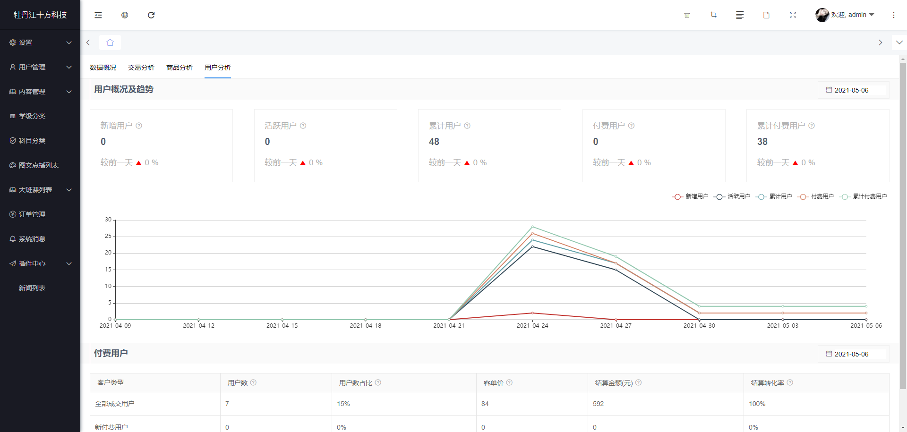
Task: Click the three-dot more options icon
Action: click(x=893, y=15)
